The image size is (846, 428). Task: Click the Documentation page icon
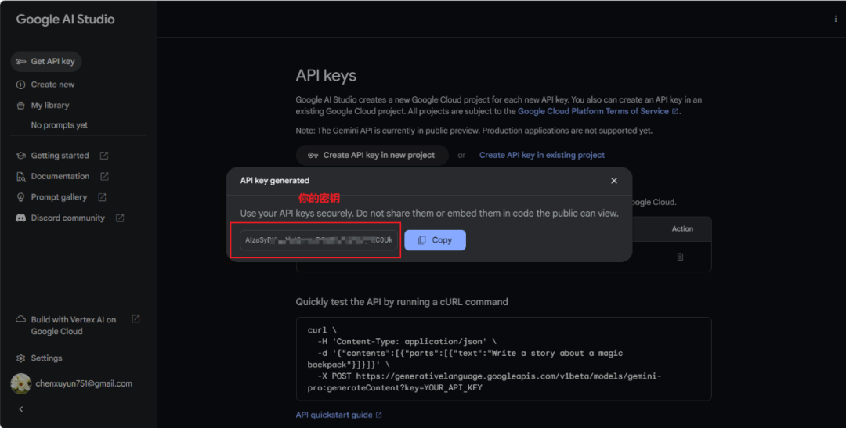tap(20, 176)
